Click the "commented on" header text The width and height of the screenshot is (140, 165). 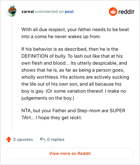coord(49,12)
